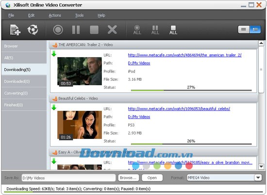Screen dimensions: 267x195
Task: Click the scrollbar down arrow
Action: tap(261, 166)
